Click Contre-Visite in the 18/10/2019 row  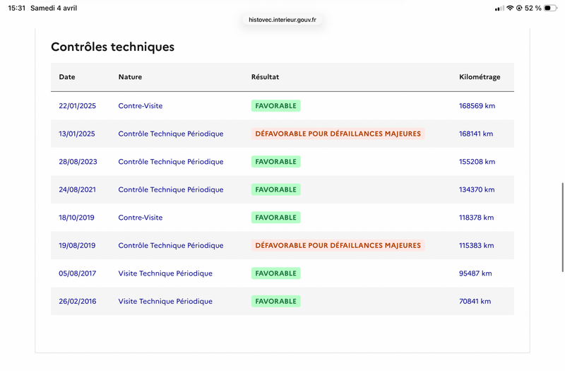(x=141, y=218)
